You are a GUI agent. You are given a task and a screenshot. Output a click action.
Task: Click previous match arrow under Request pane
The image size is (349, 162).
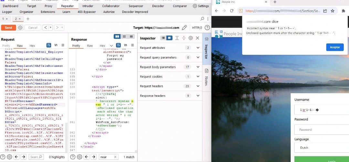16,157
